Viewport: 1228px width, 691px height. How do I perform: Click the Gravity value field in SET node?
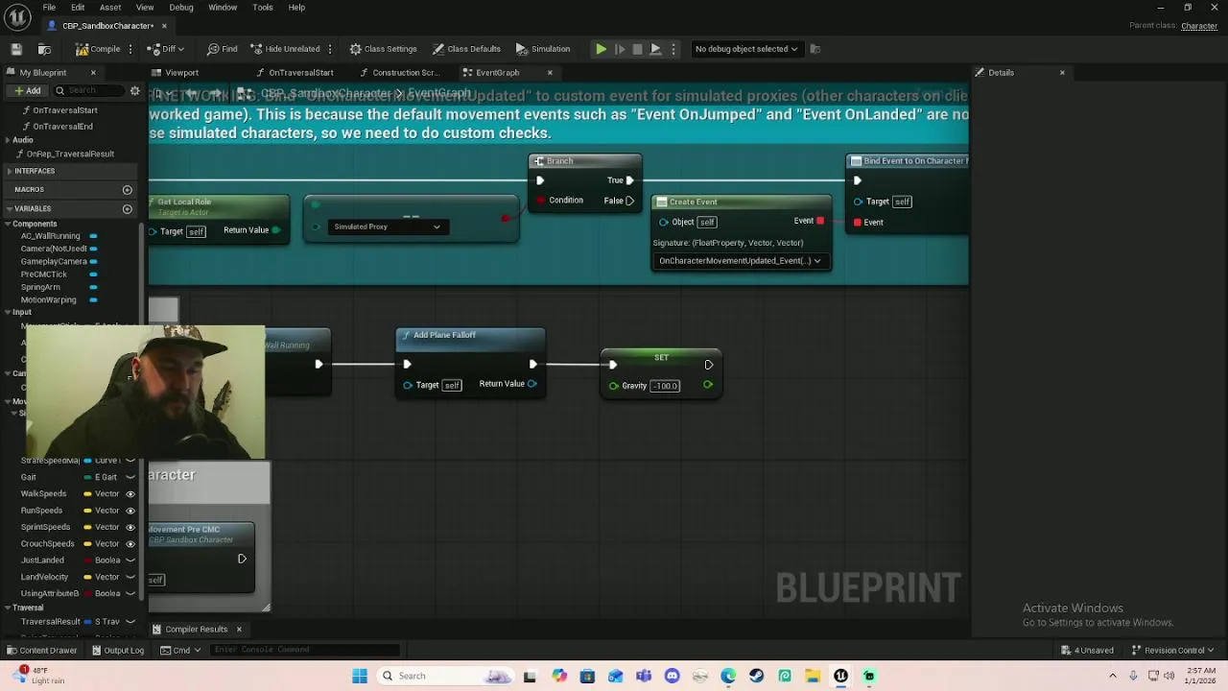tap(665, 386)
